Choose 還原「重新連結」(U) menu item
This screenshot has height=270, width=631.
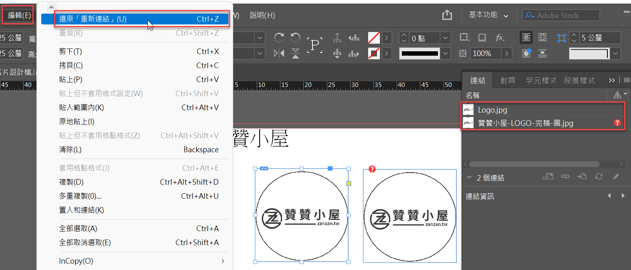coord(135,19)
